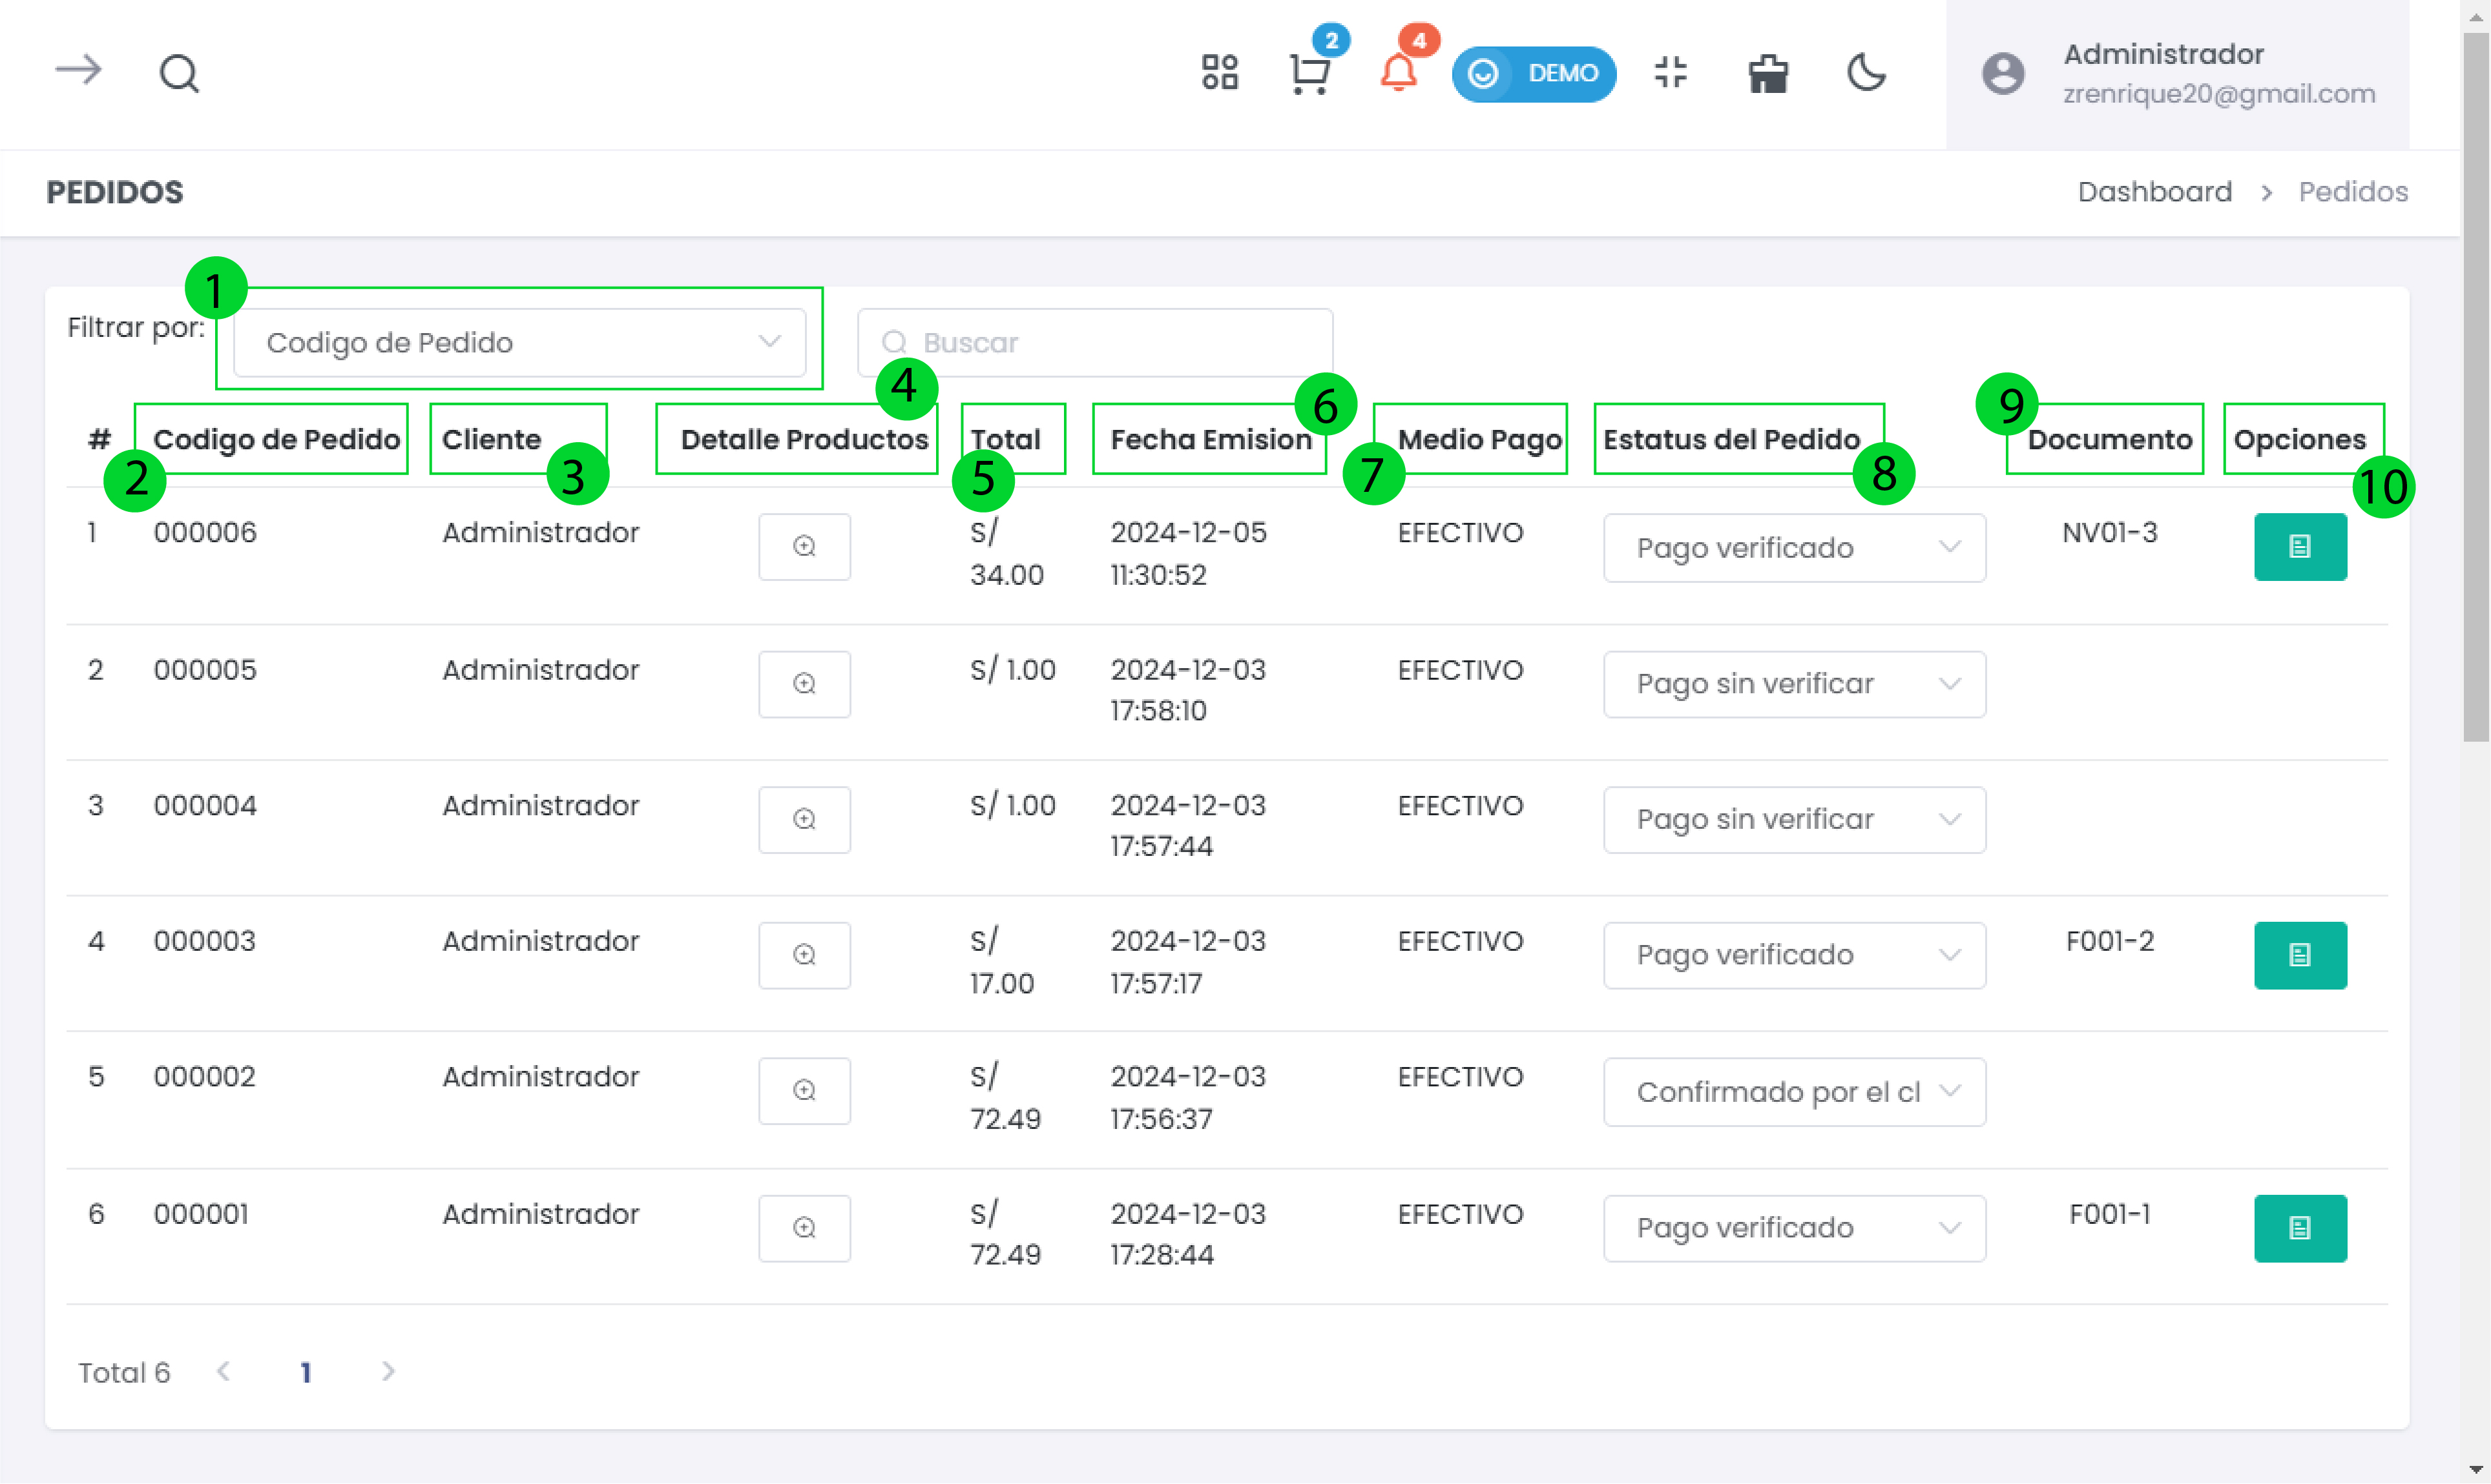Expand sidebar with arrow icon
The image size is (2491, 1484).
pyautogui.click(x=78, y=71)
